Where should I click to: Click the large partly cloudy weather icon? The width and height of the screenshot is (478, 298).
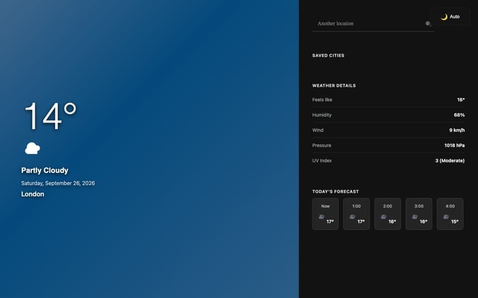[x=33, y=148]
